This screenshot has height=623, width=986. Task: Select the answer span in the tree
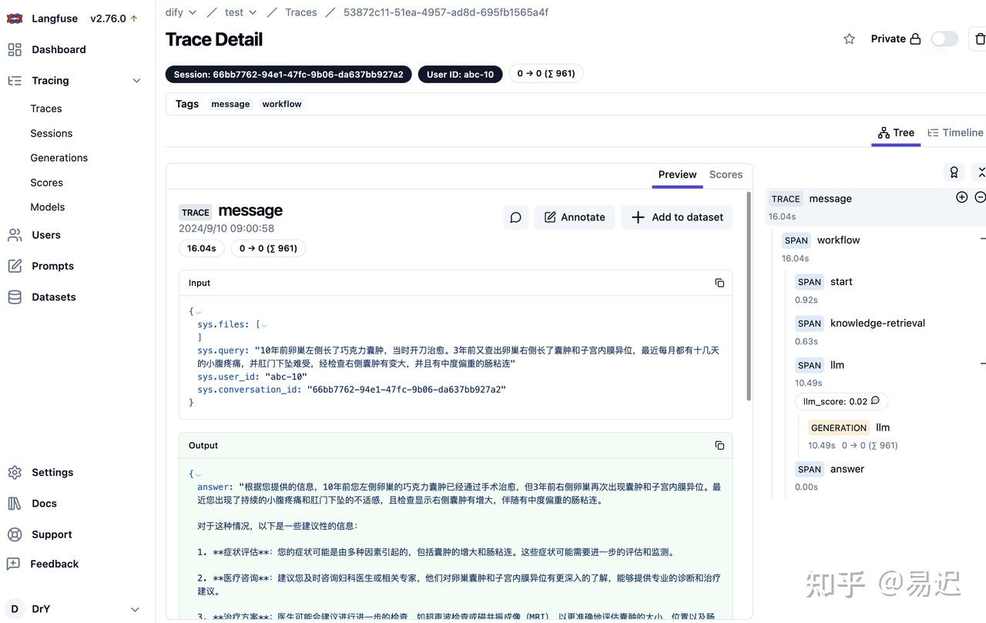(847, 469)
